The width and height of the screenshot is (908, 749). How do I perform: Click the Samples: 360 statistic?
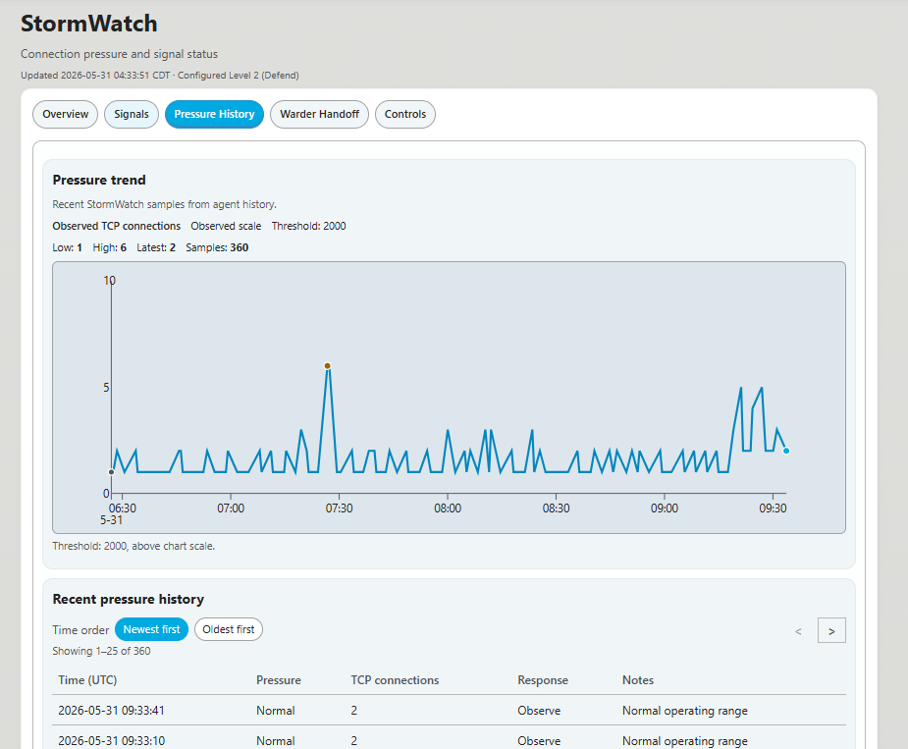pyautogui.click(x=217, y=247)
